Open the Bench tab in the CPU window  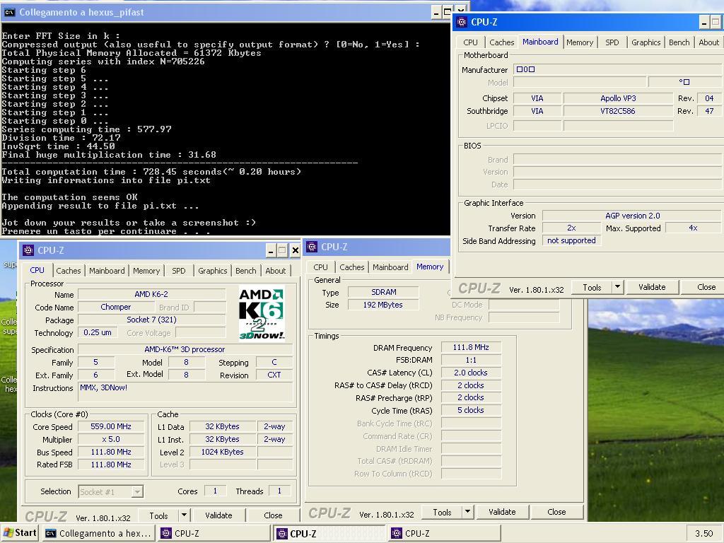pos(245,271)
